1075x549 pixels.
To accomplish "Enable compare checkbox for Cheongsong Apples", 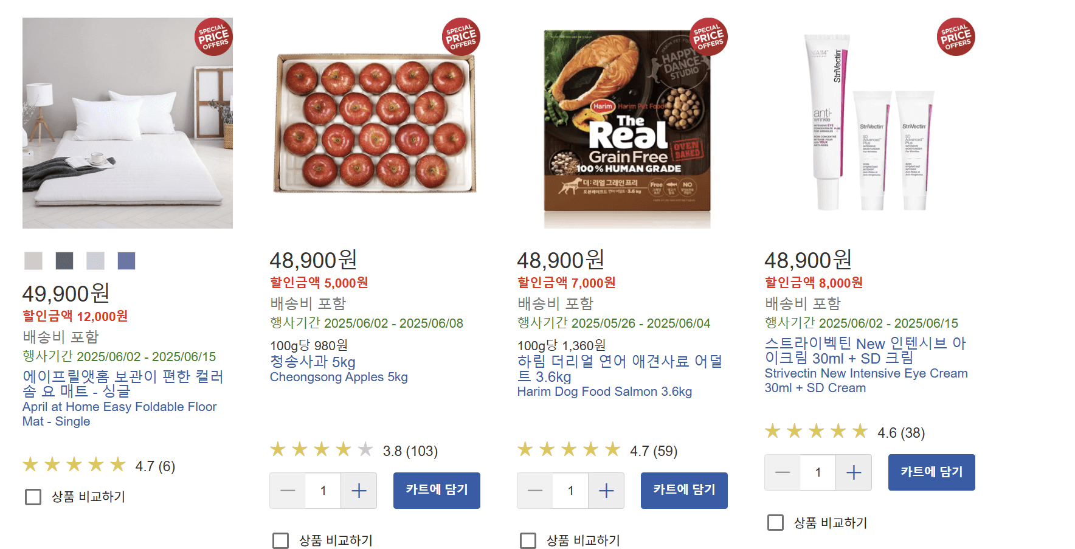I will point(280,540).
